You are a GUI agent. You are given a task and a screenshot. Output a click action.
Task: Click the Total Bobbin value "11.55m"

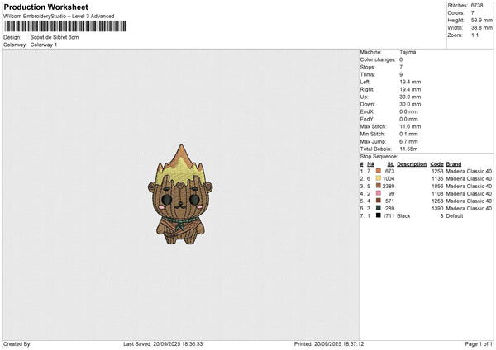coord(408,149)
